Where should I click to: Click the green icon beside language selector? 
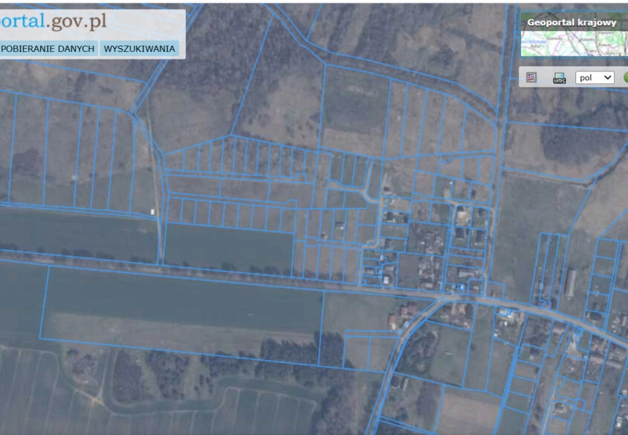pyautogui.click(x=625, y=77)
